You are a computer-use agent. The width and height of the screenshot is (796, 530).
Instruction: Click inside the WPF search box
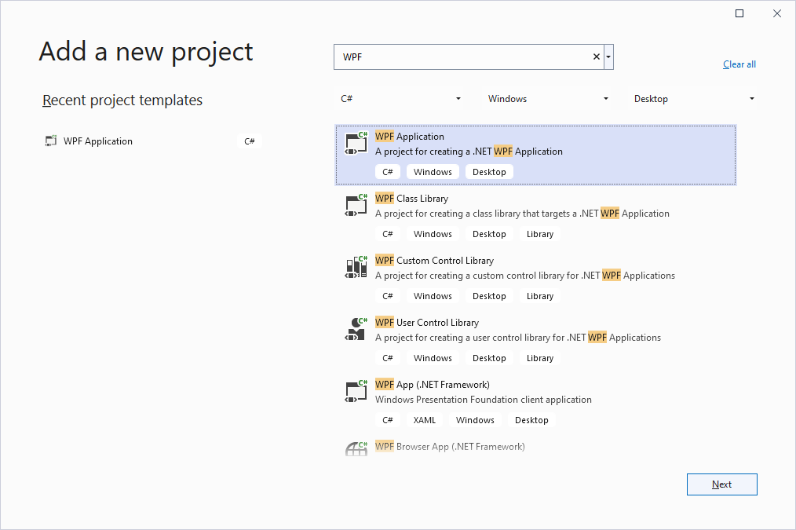coord(463,57)
